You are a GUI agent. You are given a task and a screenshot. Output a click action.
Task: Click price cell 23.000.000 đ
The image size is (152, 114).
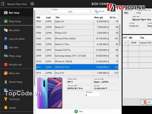click(101, 50)
